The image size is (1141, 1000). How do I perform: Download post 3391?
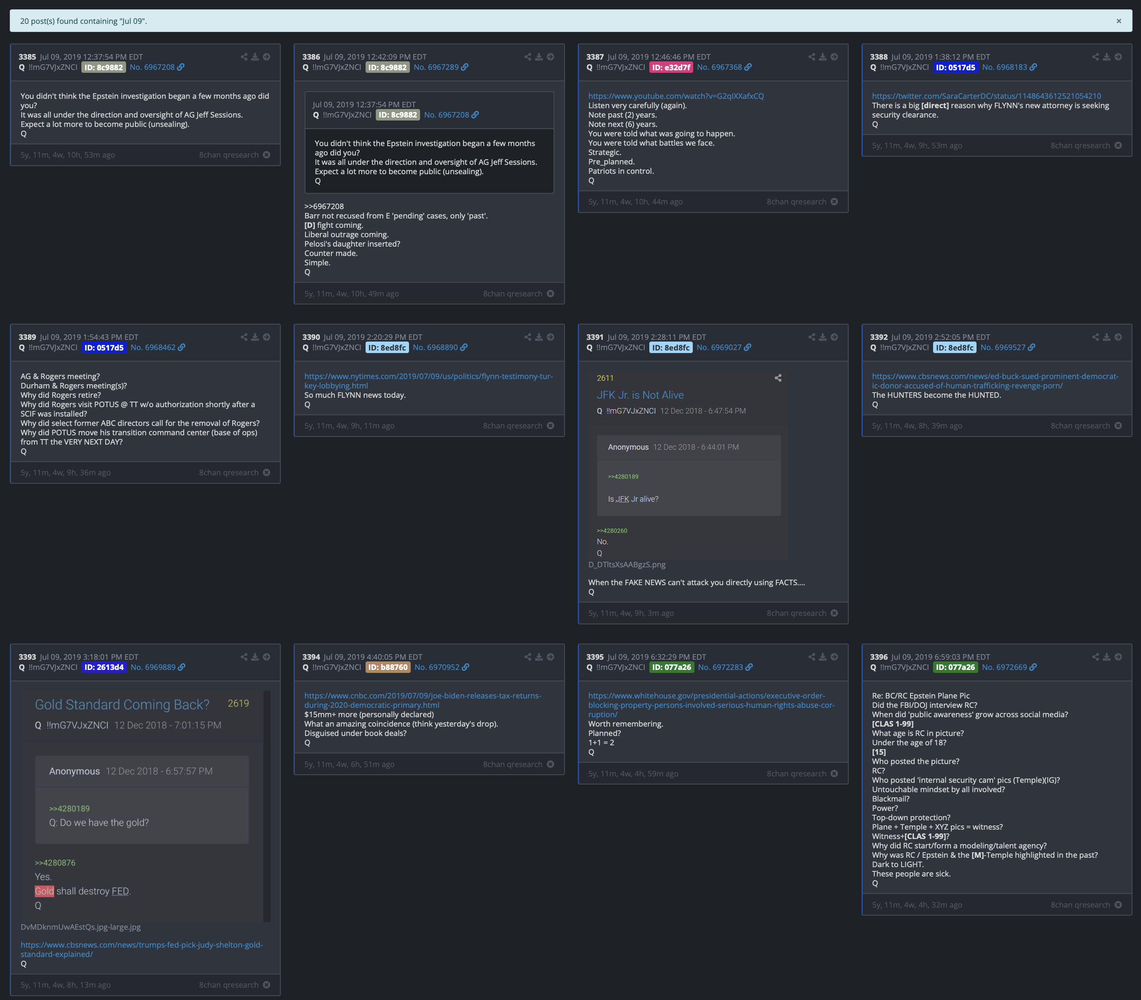(823, 337)
